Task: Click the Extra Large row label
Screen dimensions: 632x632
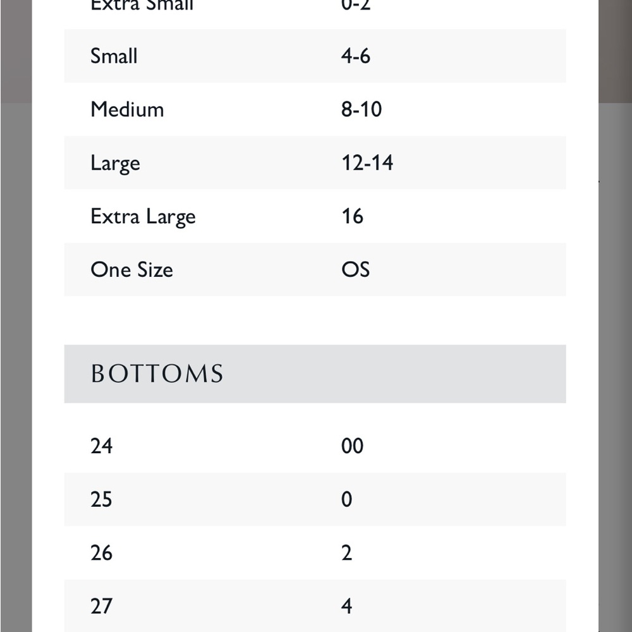Action: coord(143,217)
